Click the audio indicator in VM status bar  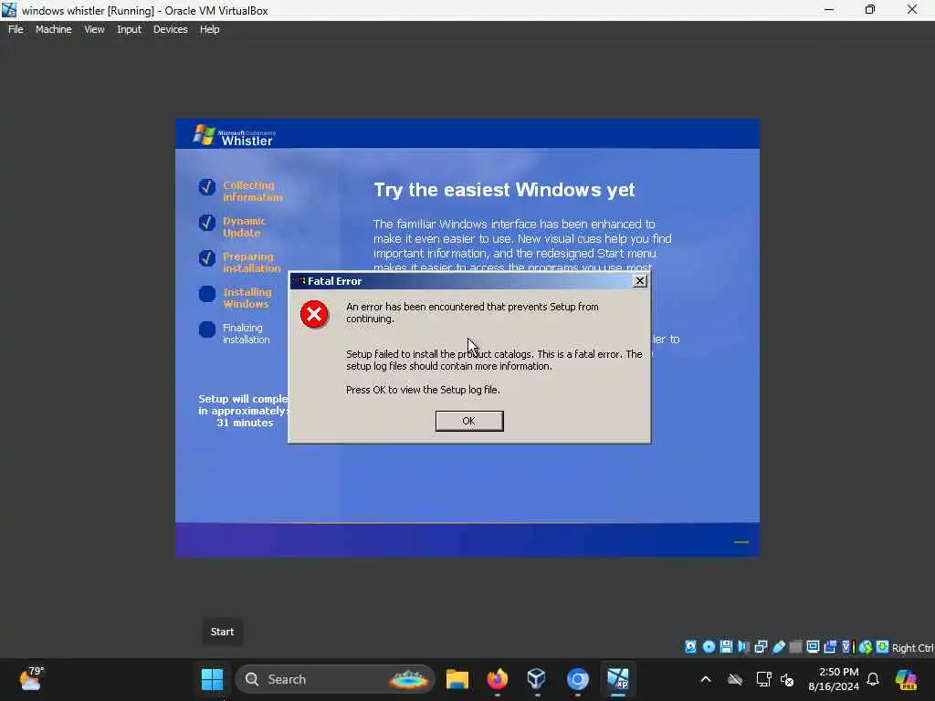pyautogui.click(x=743, y=647)
